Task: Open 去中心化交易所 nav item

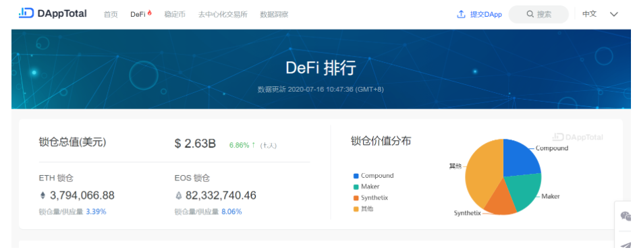Action: [x=223, y=14]
